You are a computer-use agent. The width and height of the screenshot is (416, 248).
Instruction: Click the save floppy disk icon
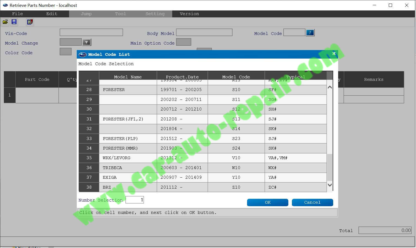[x=14, y=22]
